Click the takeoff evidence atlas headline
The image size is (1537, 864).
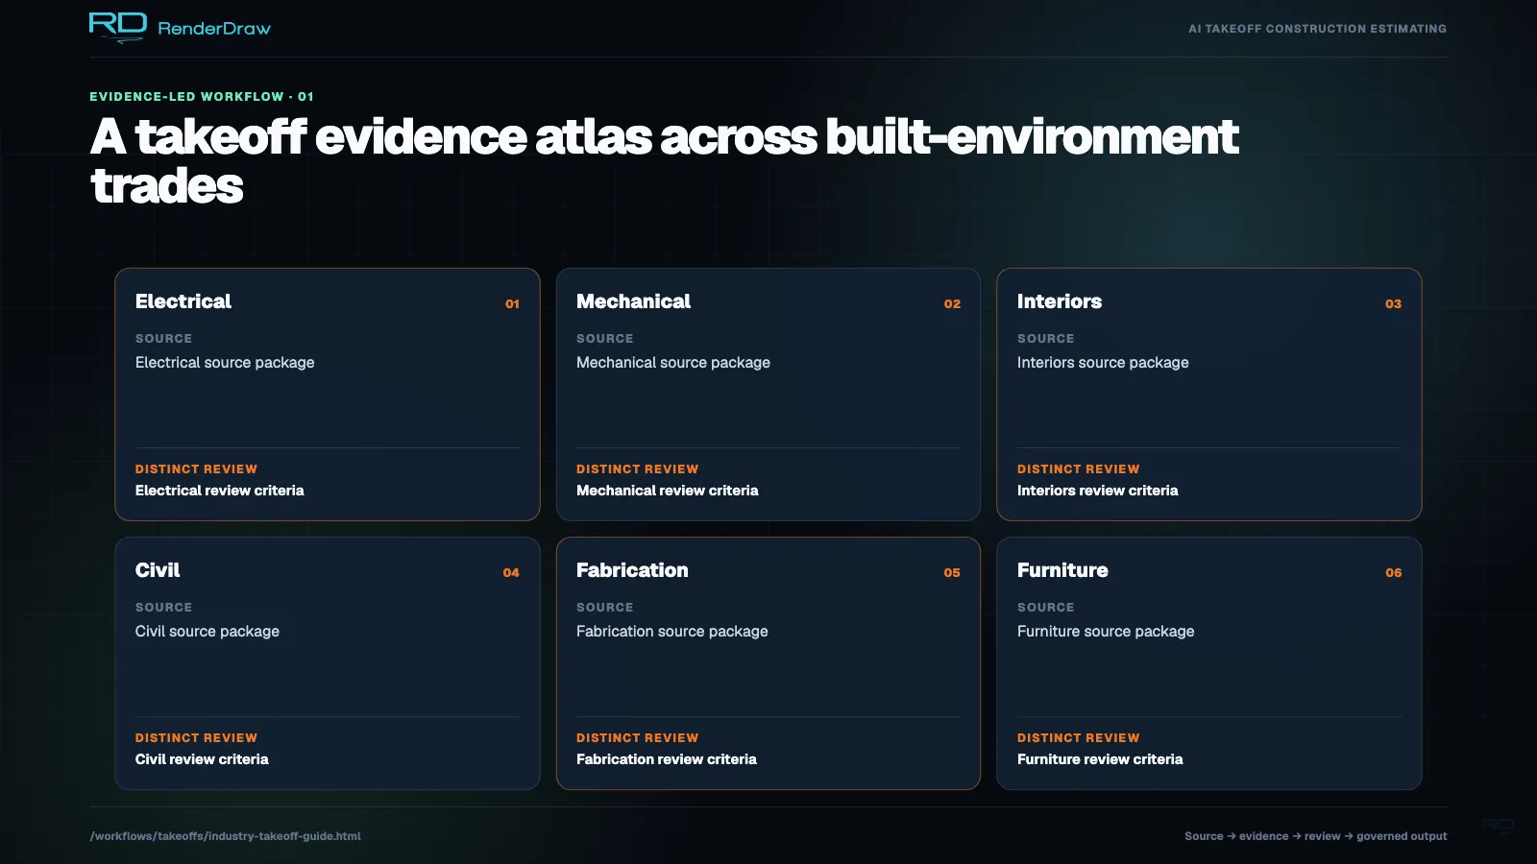click(664, 160)
